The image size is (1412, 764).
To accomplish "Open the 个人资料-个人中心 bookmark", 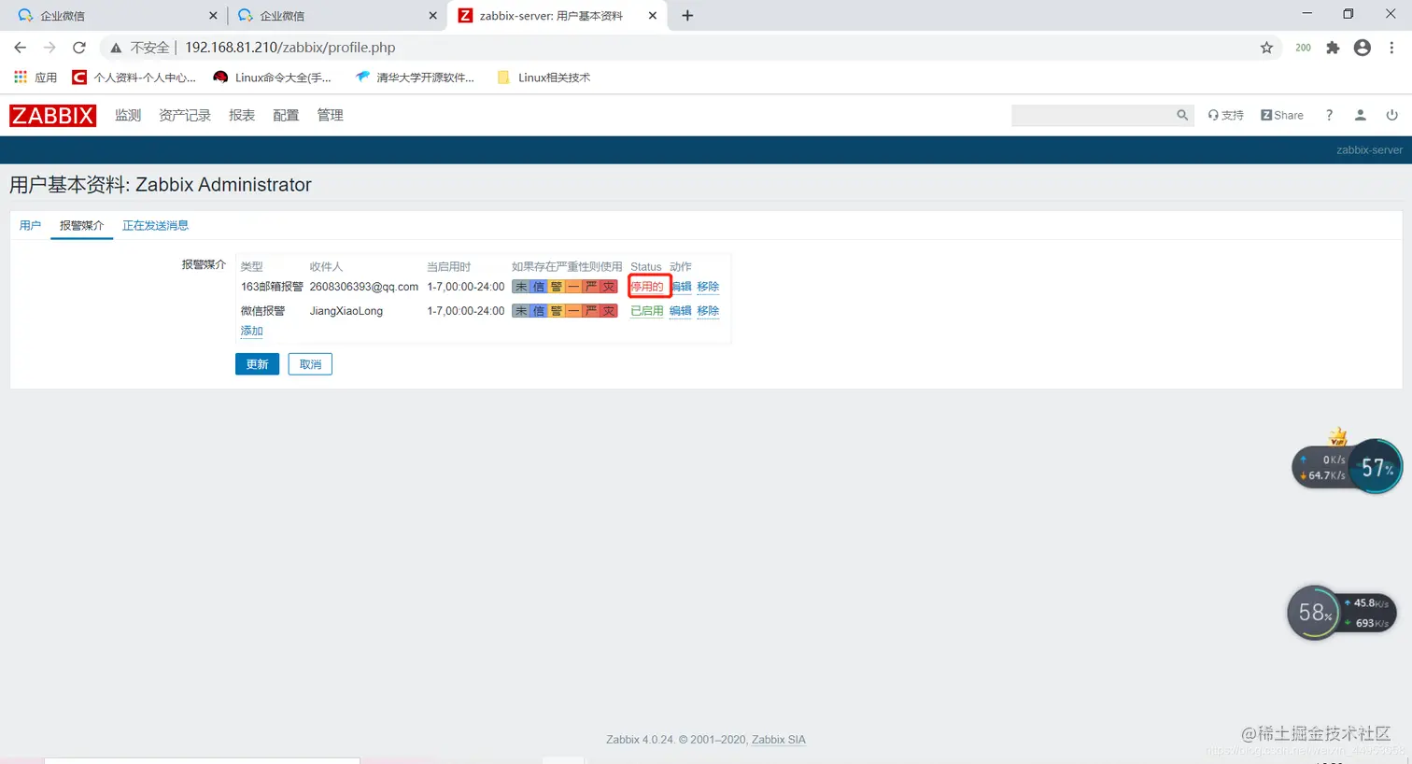I will click(x=135, y=78).
